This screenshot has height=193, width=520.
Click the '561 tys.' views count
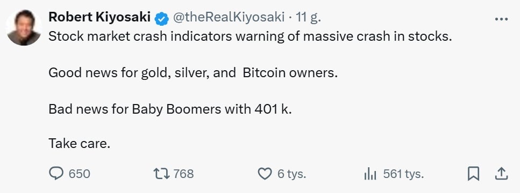(x=404, y=174)
